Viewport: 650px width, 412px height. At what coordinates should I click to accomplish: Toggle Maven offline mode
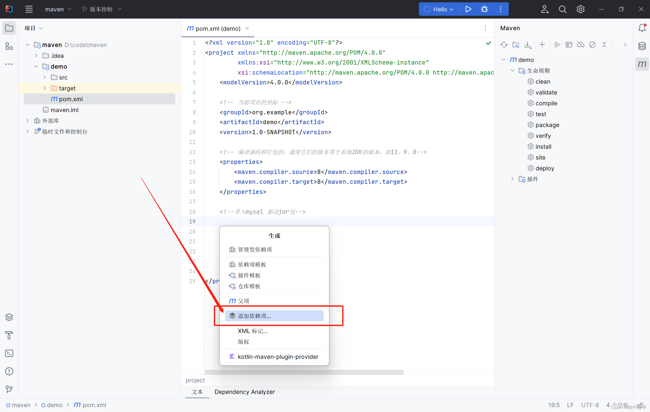coord(581,45)
